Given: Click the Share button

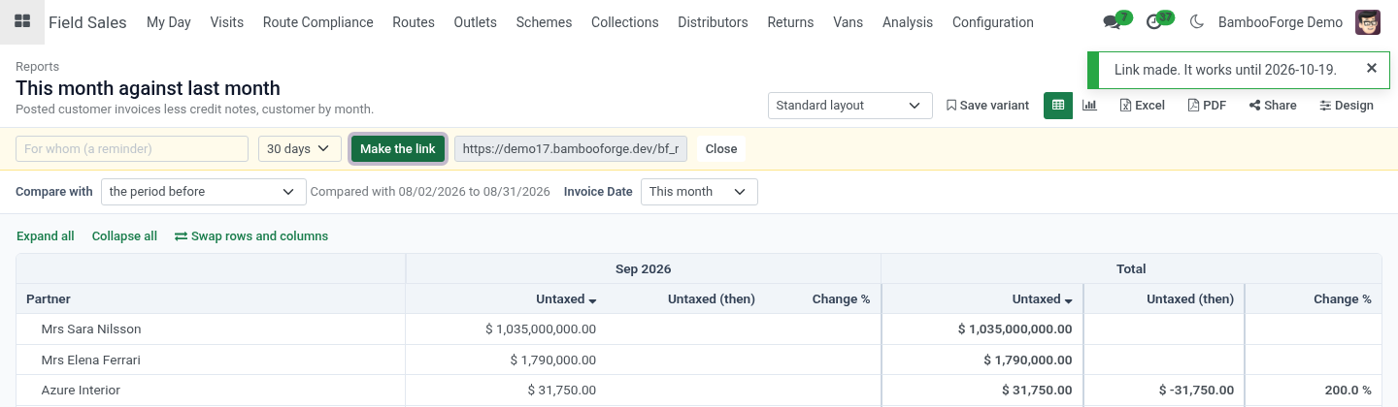Looking at the screenshot, I should pos(1273,106).
